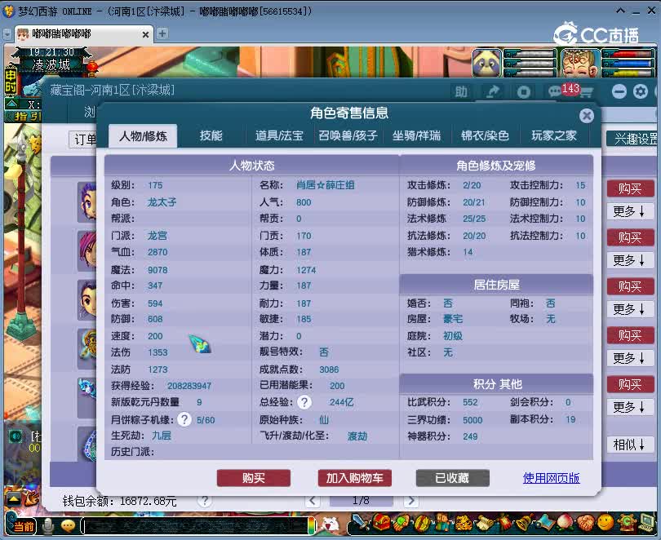
Task: Close the 嘟嘟睹嘟嘟嘟 client tab
Action: 145,34
